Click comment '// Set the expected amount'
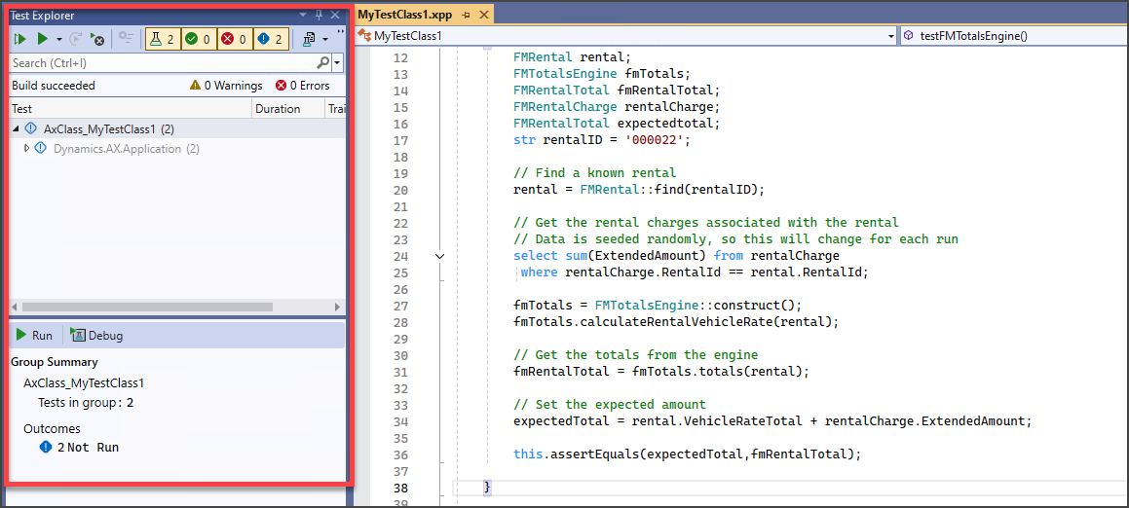The image size is (1129, 508). click(609, 405)
